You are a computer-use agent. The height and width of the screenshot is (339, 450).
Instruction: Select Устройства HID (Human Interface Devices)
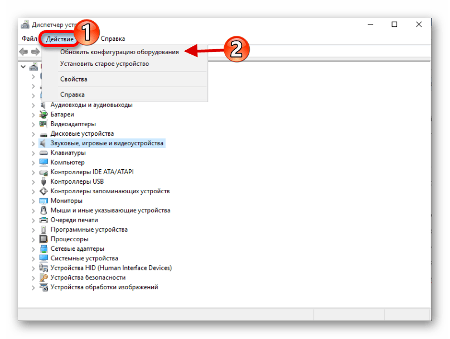[111, 268]
